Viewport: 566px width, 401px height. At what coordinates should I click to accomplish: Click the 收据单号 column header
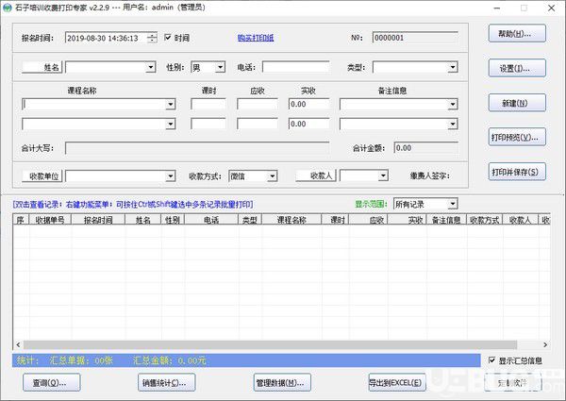pyautogui.click(x=50, y=220)
